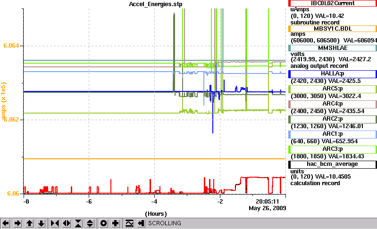Click the 6.064 y-axis tick label
Image resolution: width=377 pixels, height=229 pixels.
[x=11, y=46]
